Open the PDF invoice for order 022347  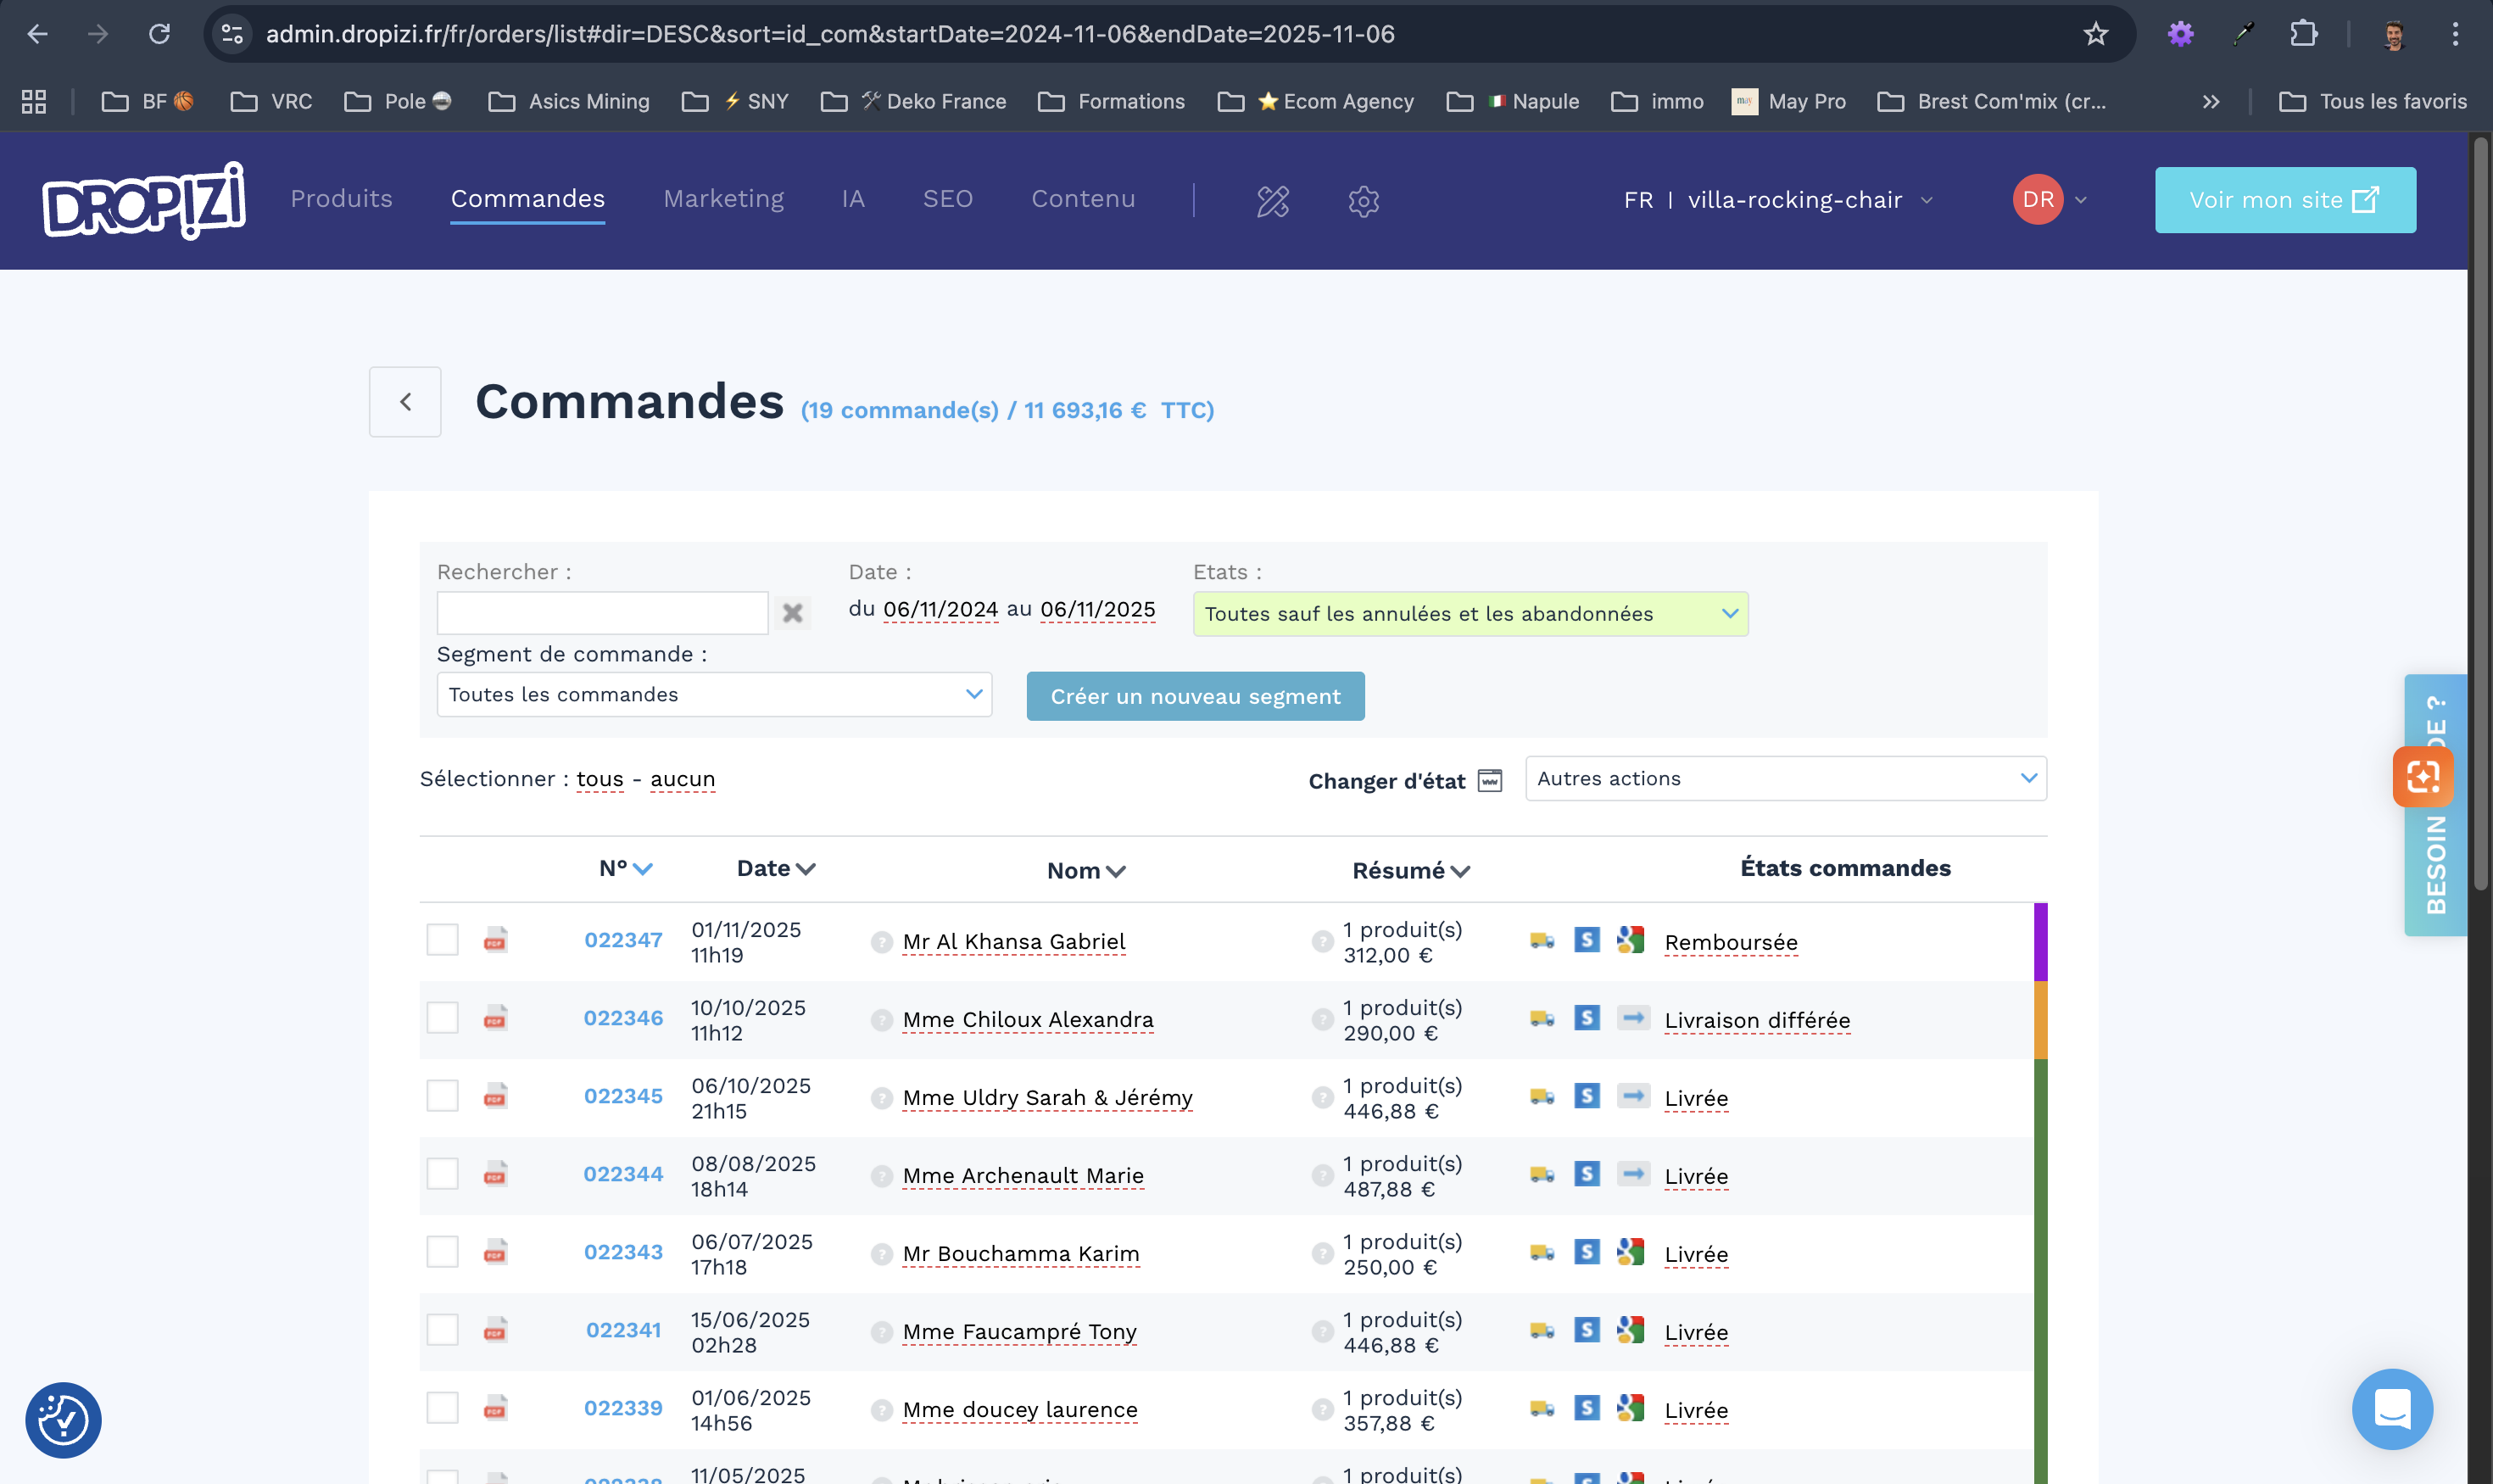click(x=495, y=940)
